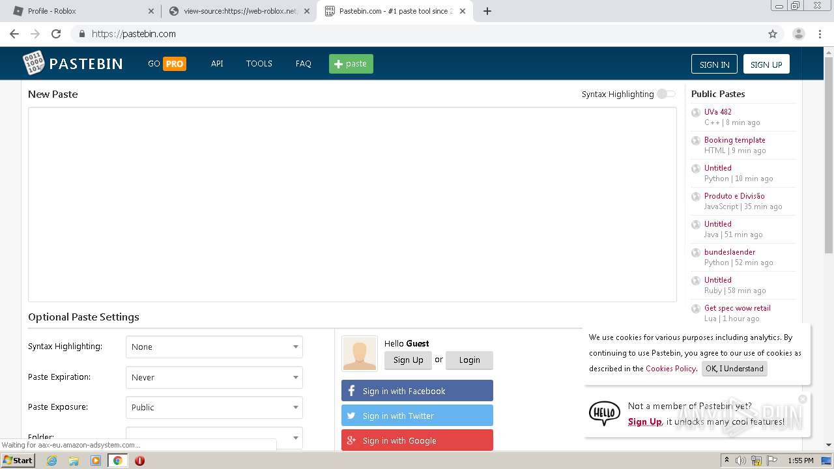The image size is (834, 469).
Task: Click the Hello speech bubble icon
Action: click(x=604, y=413)
